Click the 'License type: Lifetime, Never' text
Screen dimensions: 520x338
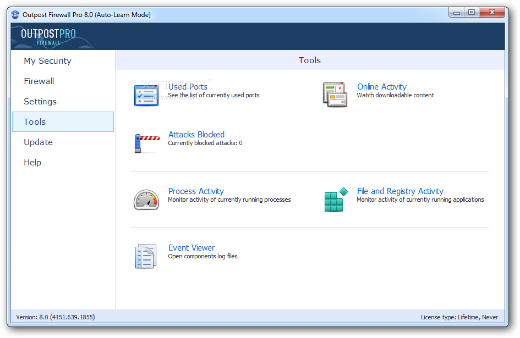point(459,317)
